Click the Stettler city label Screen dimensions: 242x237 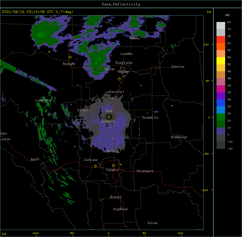click(x=178, y=67)
